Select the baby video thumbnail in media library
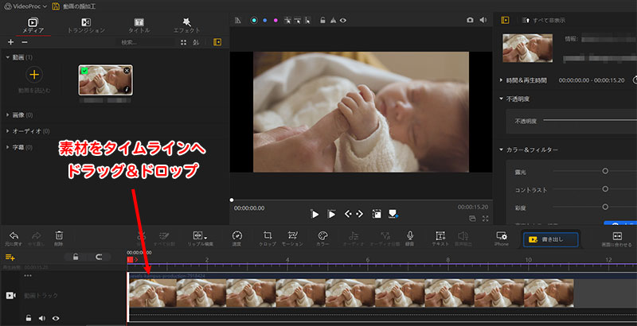 coord(106,80)
